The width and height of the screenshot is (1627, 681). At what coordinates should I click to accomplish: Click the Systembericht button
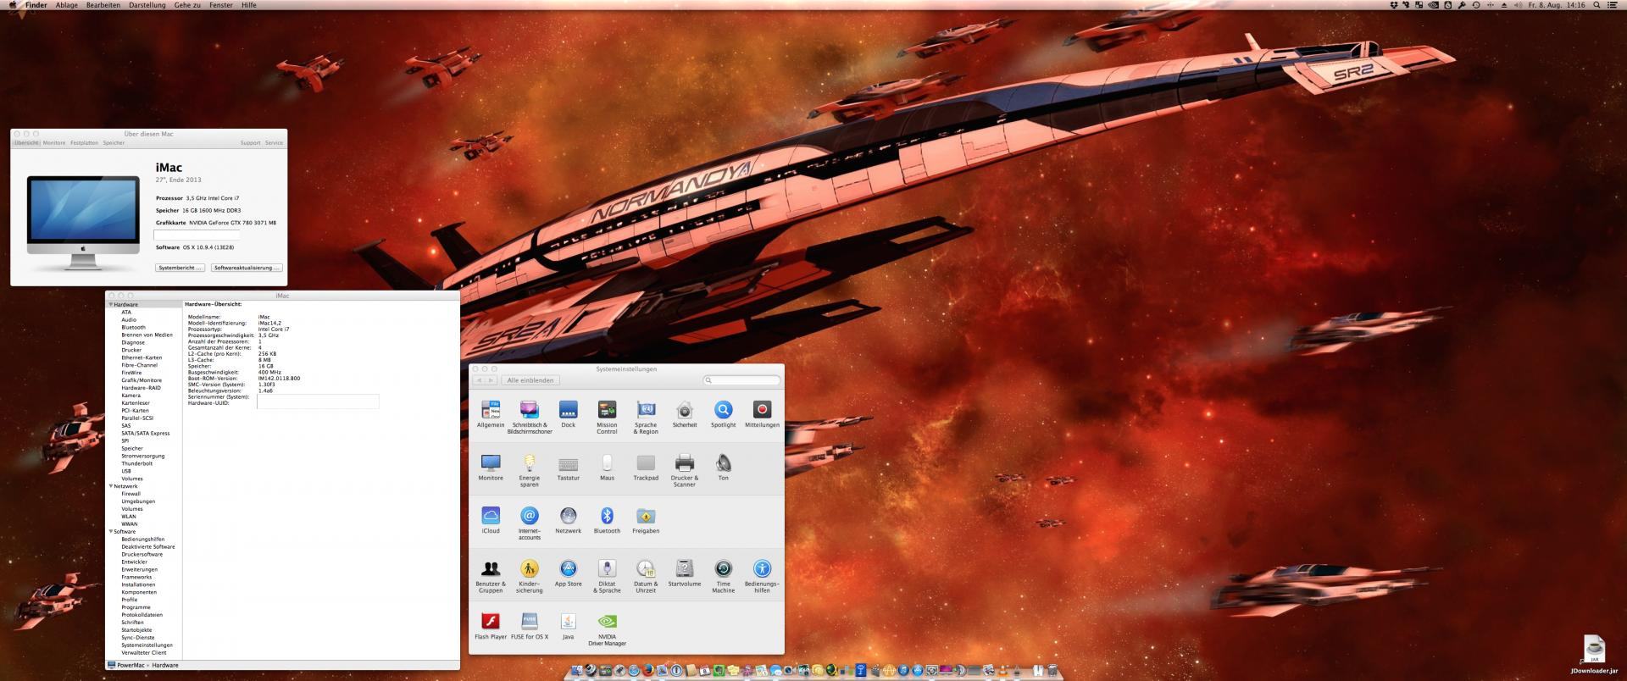point(180,268)
